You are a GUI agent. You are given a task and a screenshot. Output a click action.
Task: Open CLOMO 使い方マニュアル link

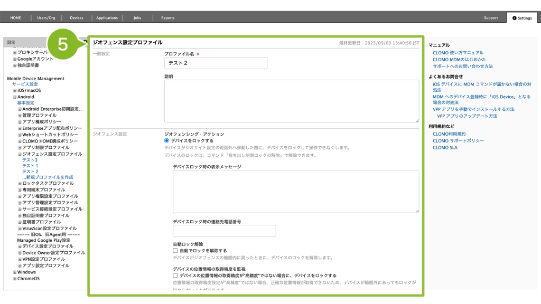coord(458,53)
